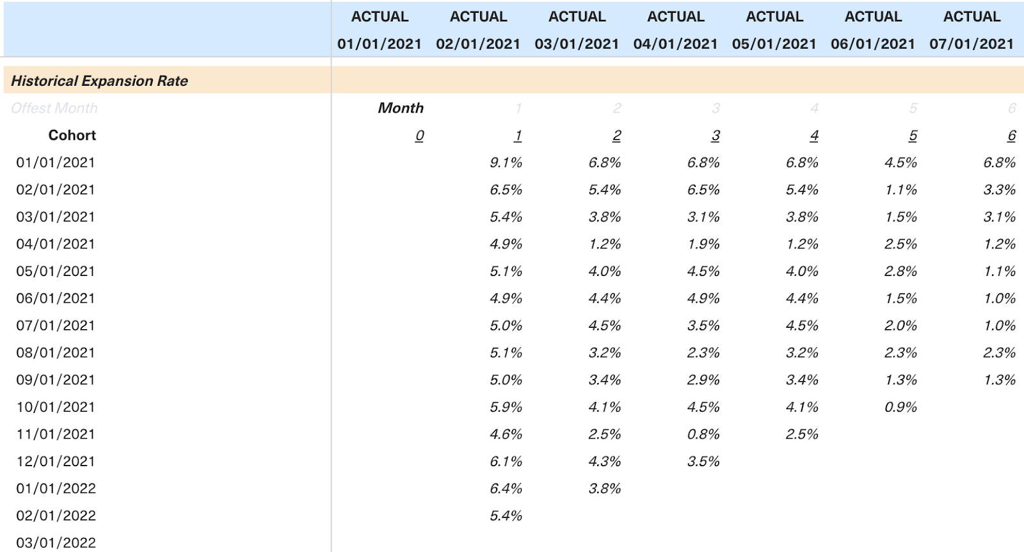Click the 01/01/2021 ACTUAL column header
The height and width of the screenshot is (552, 1024).
coord(380,30)
